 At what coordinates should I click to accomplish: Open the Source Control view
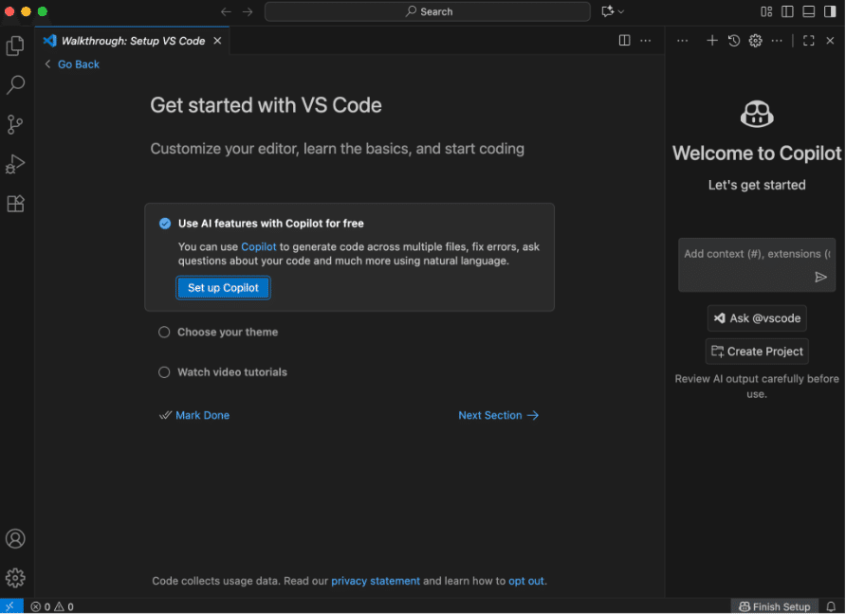(15, 125)
